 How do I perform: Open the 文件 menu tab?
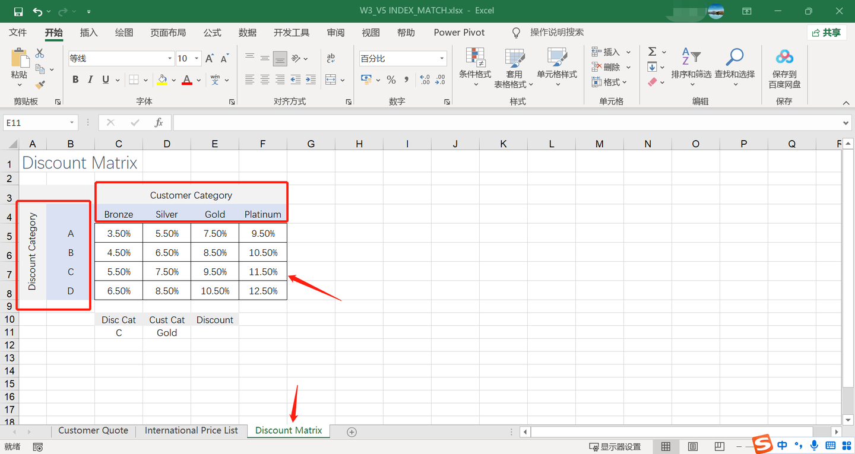click(x=18, y=33)
